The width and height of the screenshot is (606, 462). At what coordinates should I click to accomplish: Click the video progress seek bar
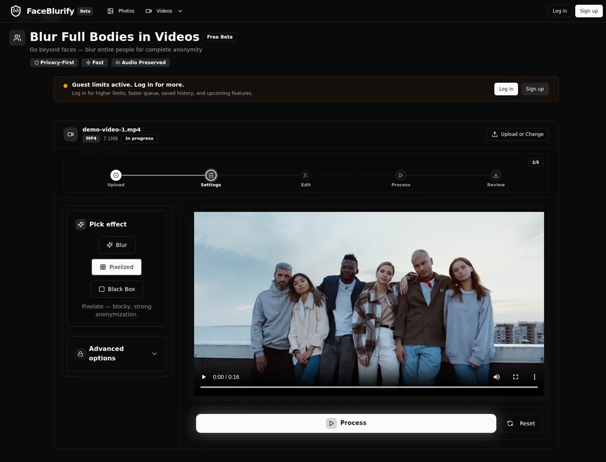[369, 387]
